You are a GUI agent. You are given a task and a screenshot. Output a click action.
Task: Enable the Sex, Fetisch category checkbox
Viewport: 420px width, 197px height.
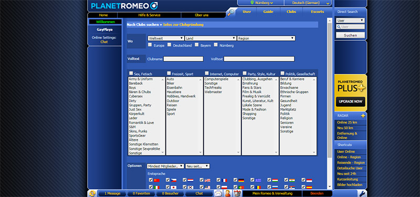(x=131, y=73)
